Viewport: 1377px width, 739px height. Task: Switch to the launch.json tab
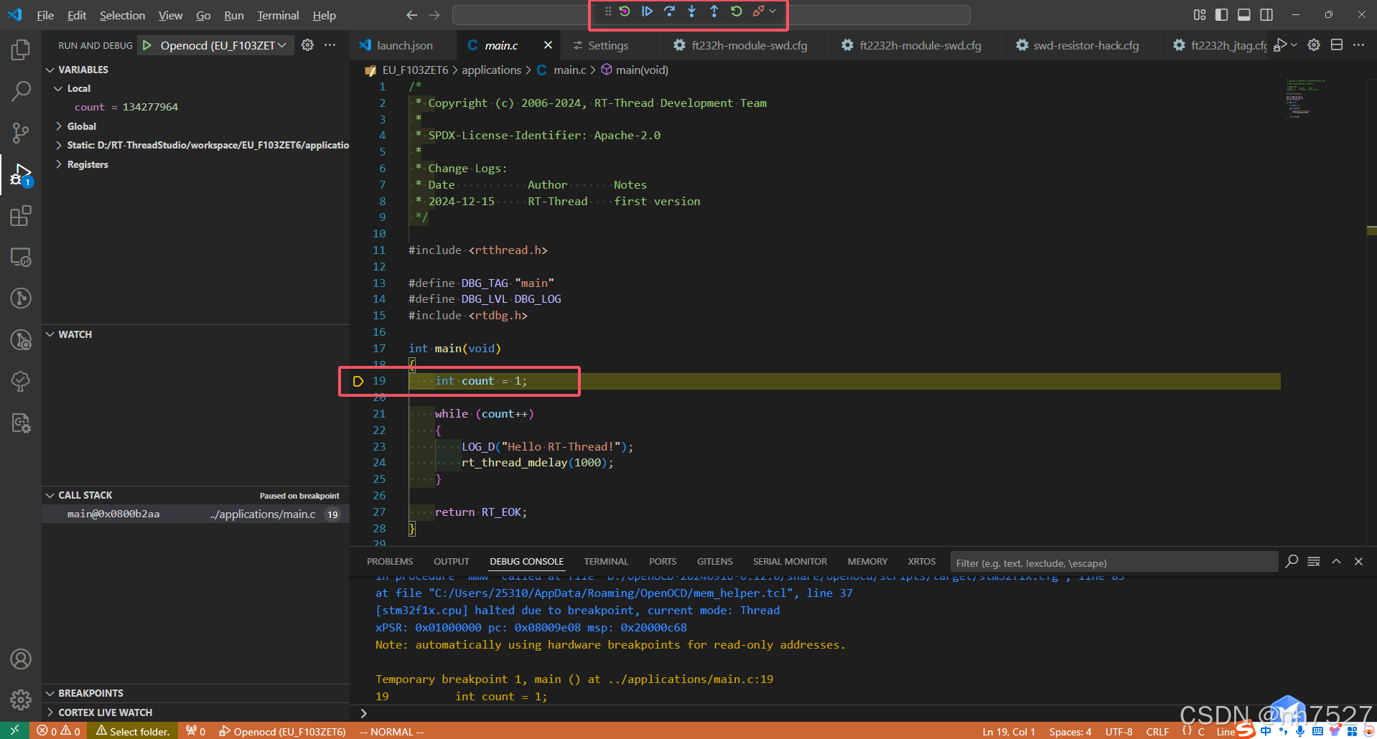(x=405, y=45)
